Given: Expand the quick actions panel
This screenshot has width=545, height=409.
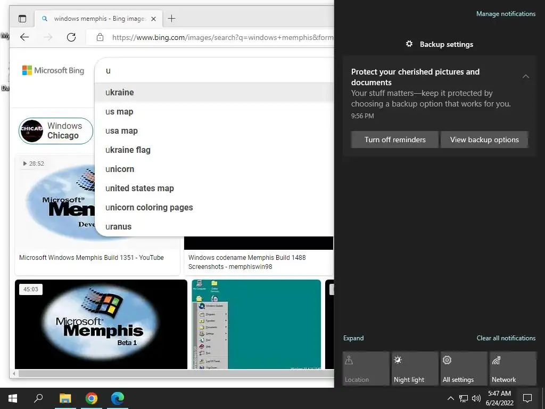Looking at the screenshot, I should point(353,338).
